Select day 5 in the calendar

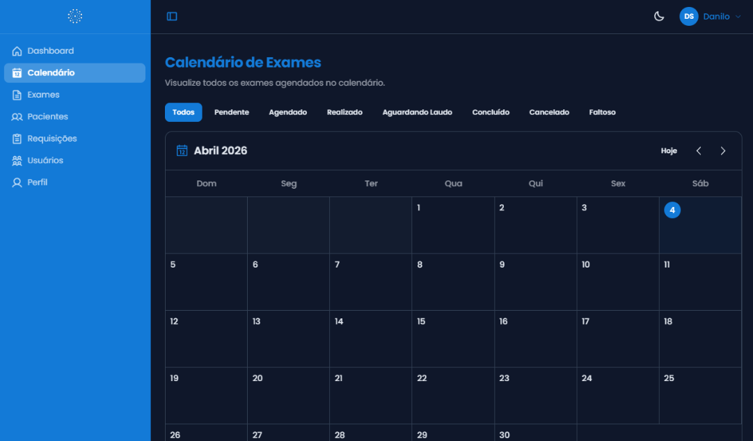click(207, 282)
